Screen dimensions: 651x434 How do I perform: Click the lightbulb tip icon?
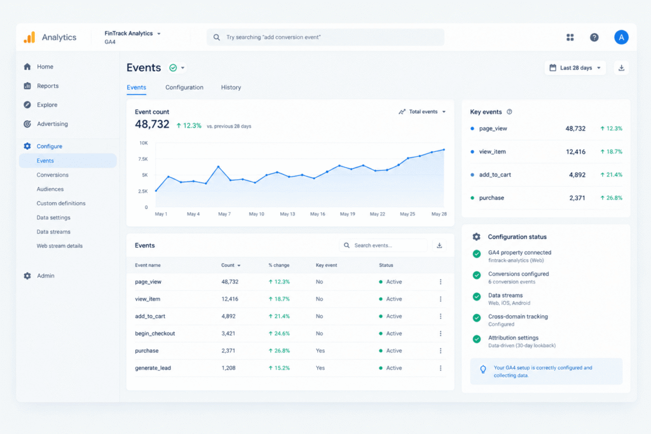pos(483,369)
